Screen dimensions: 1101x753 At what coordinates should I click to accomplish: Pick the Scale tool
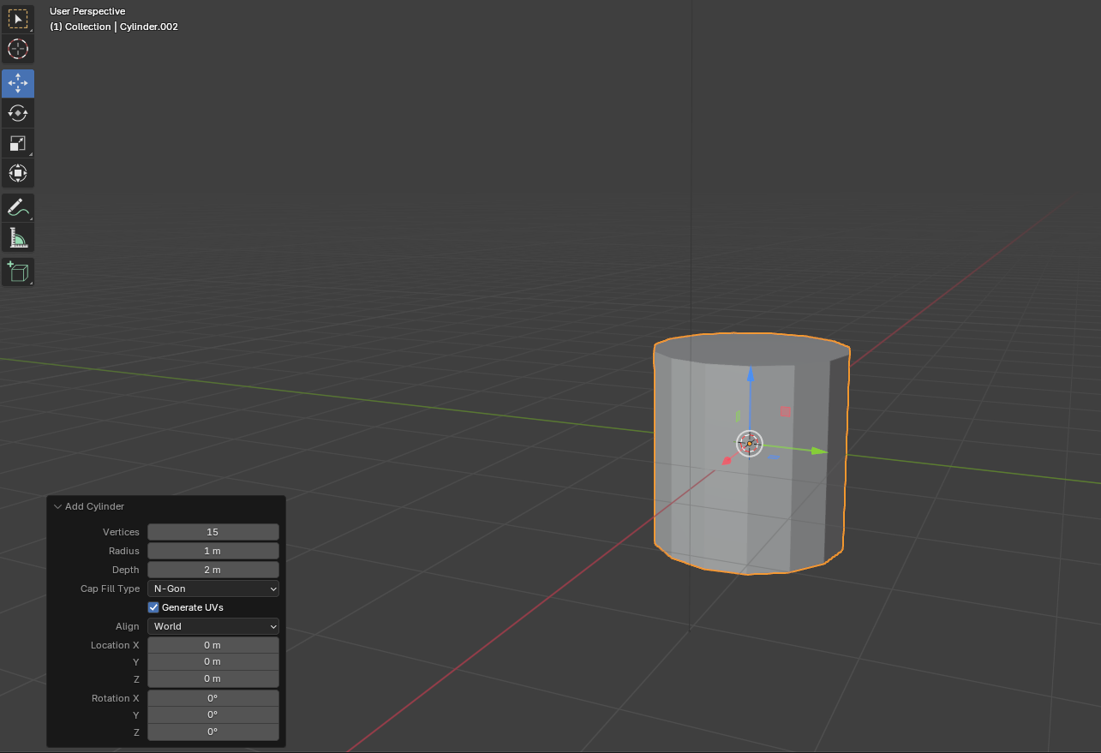(x=18, y=143)
